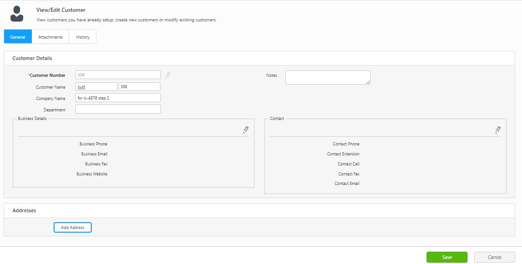This screenshot has height=264, width=522.
Task: Select the Company Name input field
Action: click(x=118, y=98)
